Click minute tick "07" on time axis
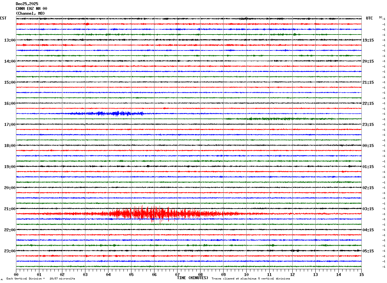 click(177, 274)
